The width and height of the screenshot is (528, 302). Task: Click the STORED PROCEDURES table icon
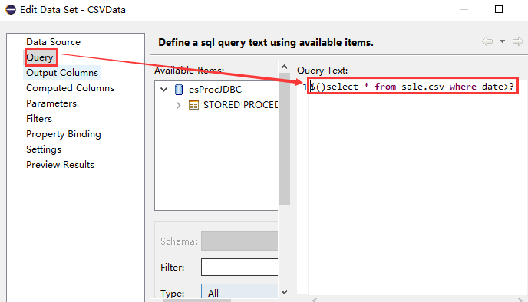[x=193, y=105]
